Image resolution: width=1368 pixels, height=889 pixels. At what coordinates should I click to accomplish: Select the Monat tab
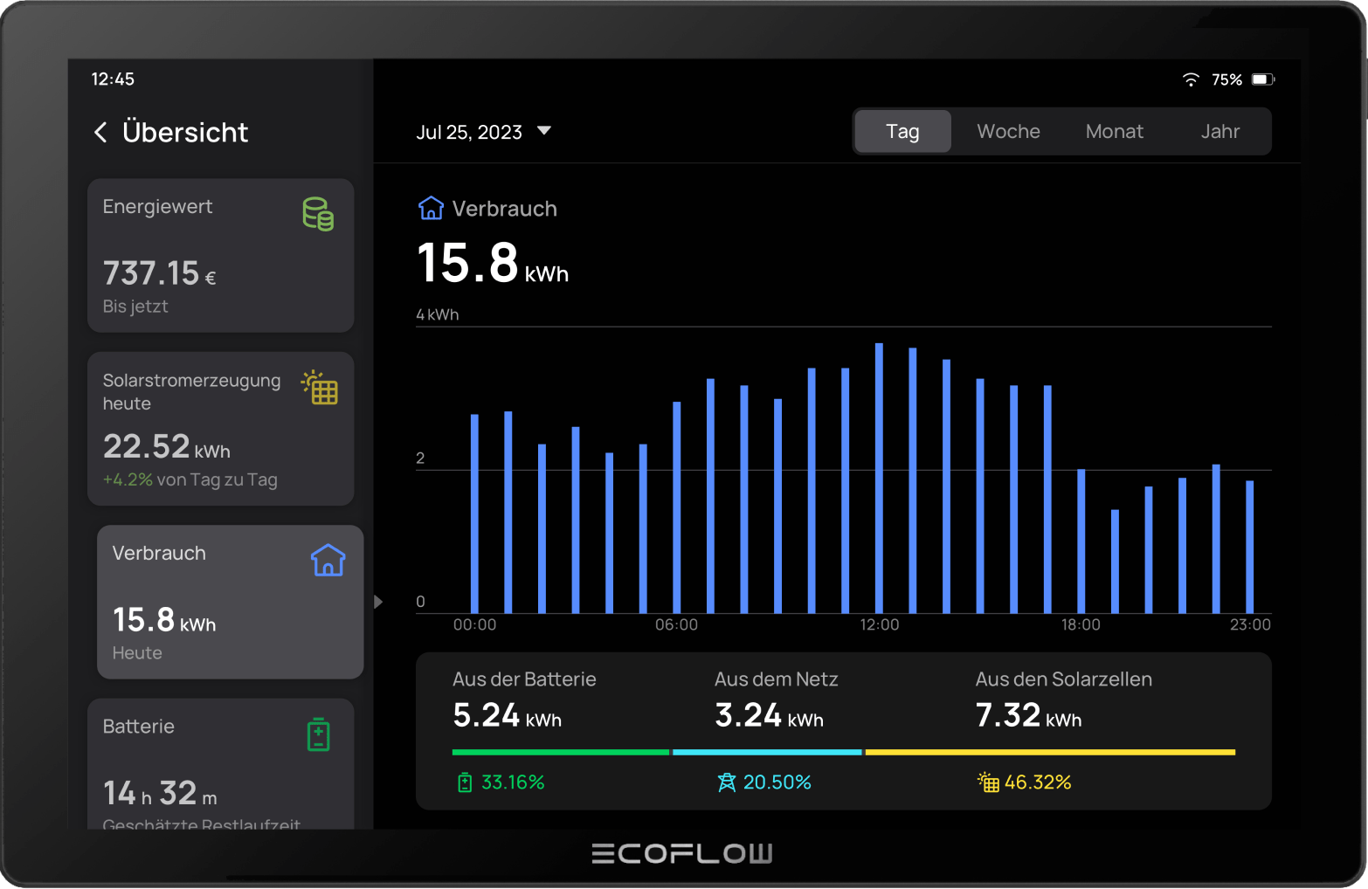click(x=1114, y=132)
